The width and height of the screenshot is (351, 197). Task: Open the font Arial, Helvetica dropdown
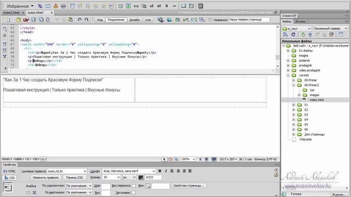(x=129, y=171)
